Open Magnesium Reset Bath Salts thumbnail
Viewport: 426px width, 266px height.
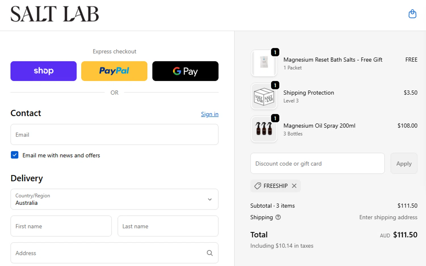click(x=264, y=63)
